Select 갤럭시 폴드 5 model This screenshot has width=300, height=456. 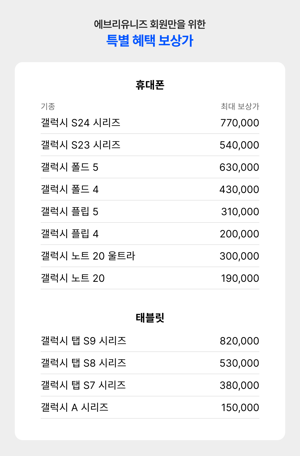[x=150, y=167]
